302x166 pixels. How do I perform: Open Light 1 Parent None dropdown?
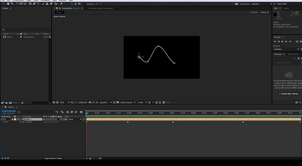click(x=75, y=119)
